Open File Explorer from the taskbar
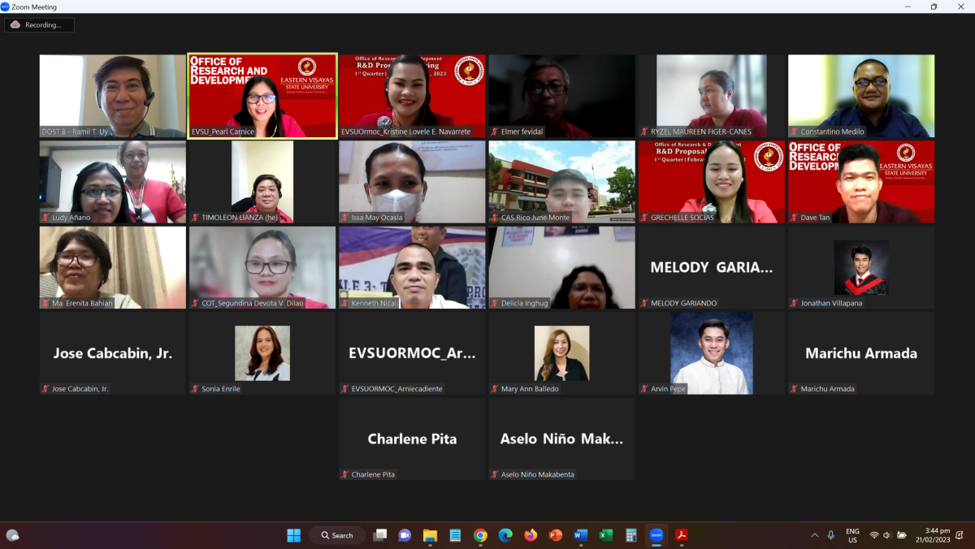The width and height of the screenshot is (975, 549). pos(430,535)
